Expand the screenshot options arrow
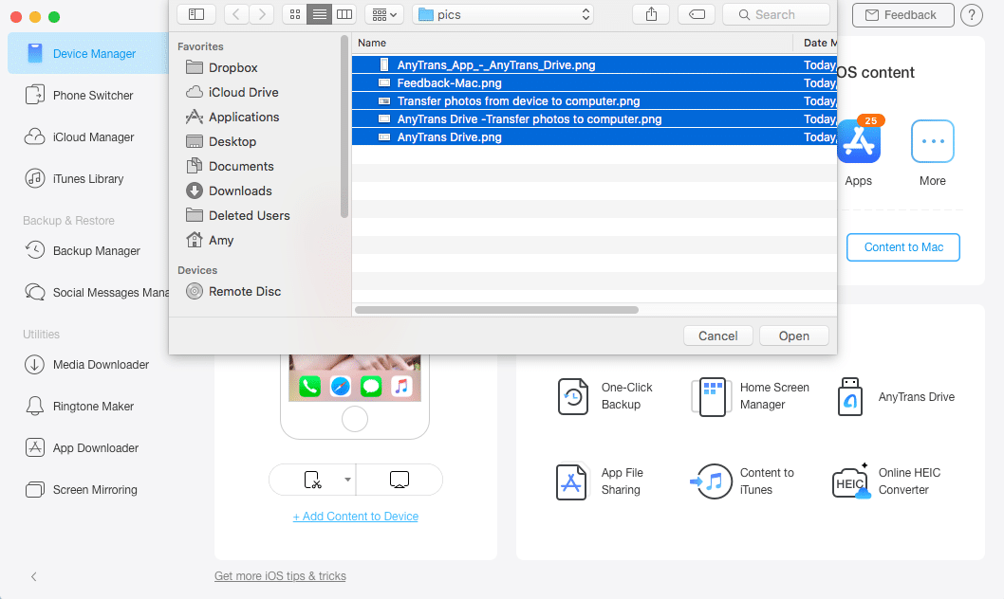The width and height of the screenshot is (1004, 599). (347, 480)
